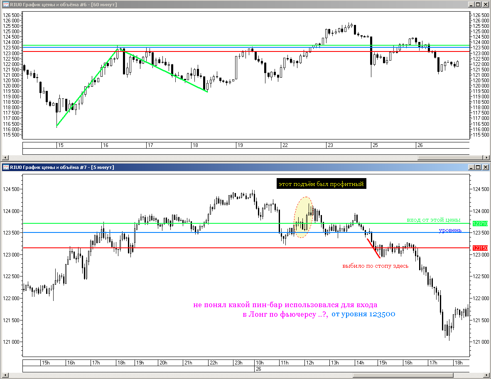The image size is (491, 379).
Task: Click left scroll arrow of the 60-minute chart
Action: click(5, 158)
